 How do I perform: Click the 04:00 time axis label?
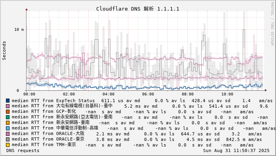(108, 94)
